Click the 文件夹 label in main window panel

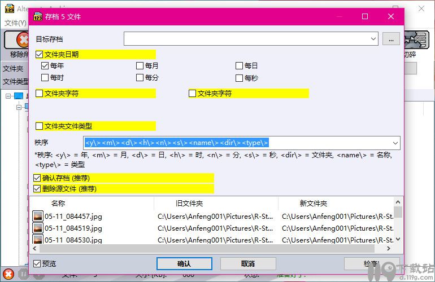(13, 68)
